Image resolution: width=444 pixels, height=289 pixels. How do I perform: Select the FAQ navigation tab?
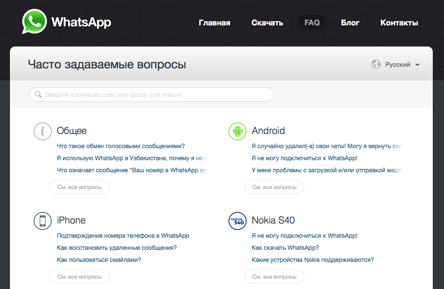312,23
